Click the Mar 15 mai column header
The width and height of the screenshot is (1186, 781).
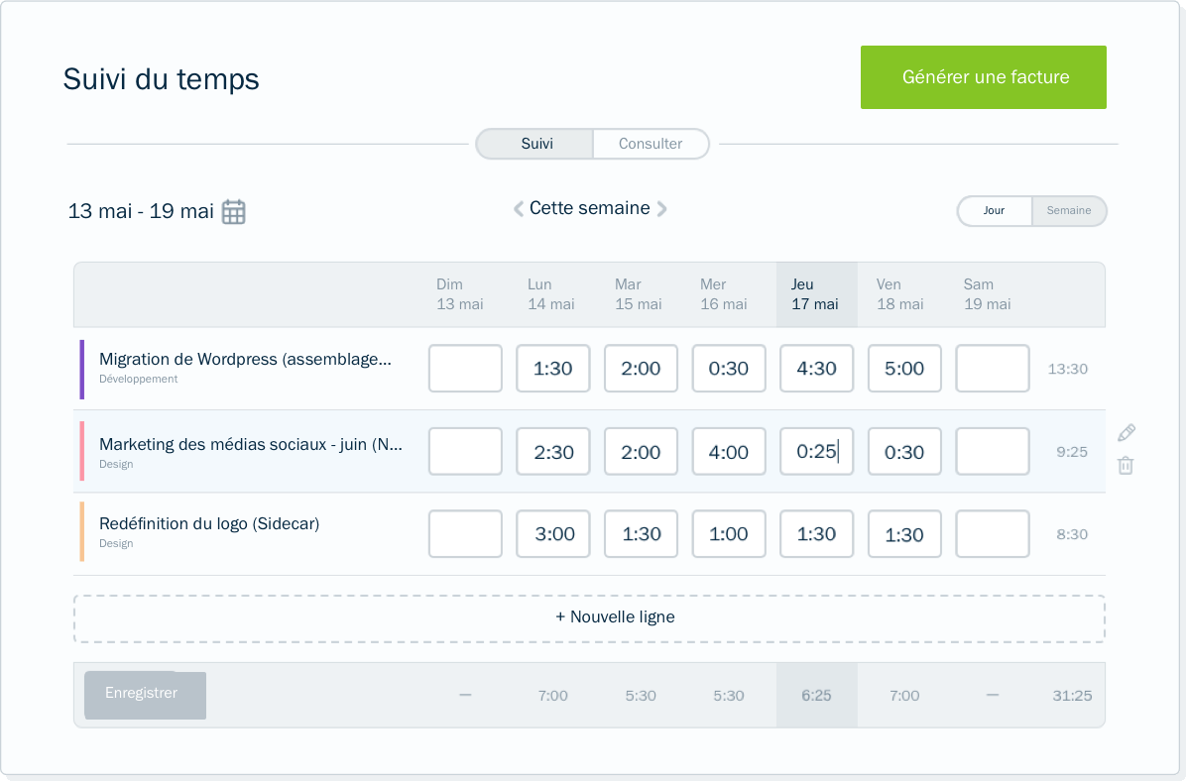(638, 294)
